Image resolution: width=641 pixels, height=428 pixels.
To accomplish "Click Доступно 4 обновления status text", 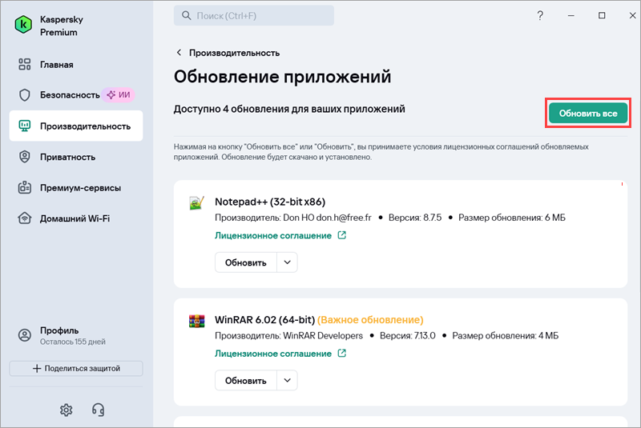I will pyautogui.click(x=289, y=109).
